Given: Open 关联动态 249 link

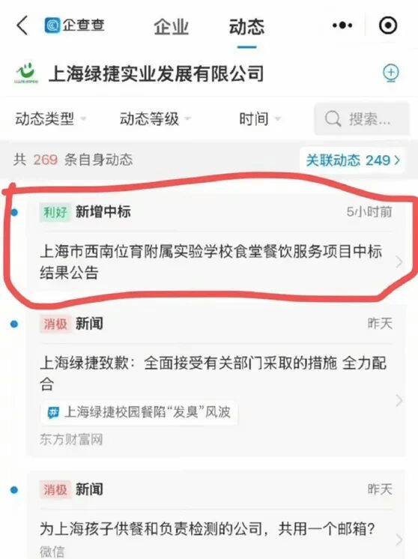Looking at the screenshot, I should pos(352,160).
